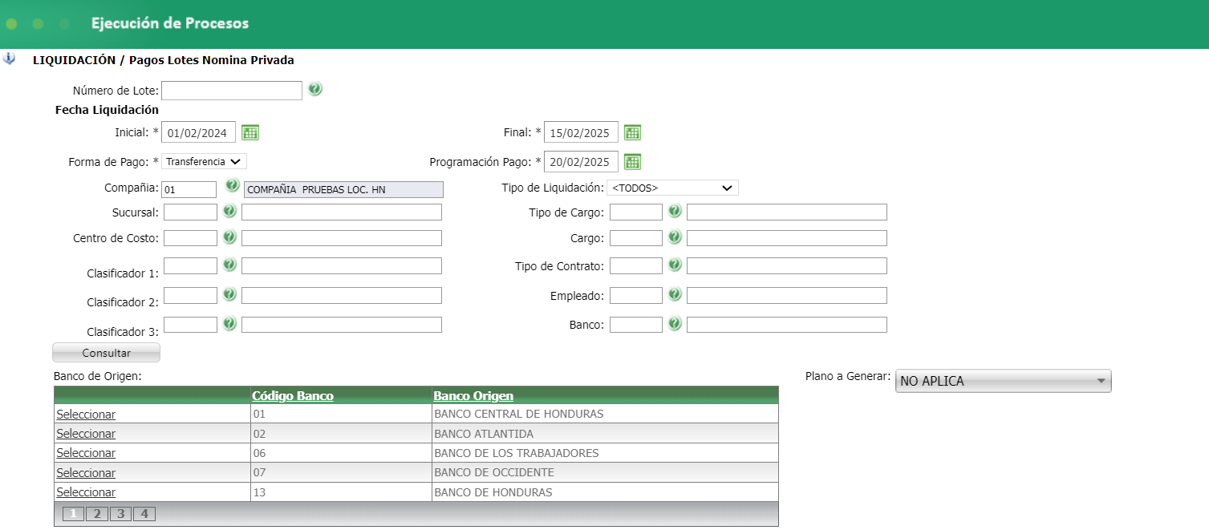Click the Tipo de Contrato code field
1209x530 pixels.
point(636,265)
